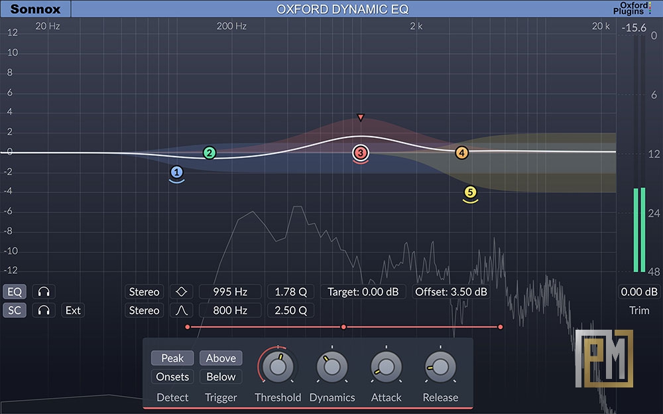Image resolution: width=663 pixels, height=414 pixels.
Task: Click the 2.50 Q sidechain field
Action: click(x=290, y=310)
